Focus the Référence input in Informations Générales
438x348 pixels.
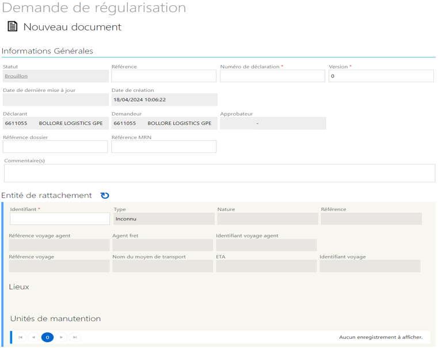(163, 76)
